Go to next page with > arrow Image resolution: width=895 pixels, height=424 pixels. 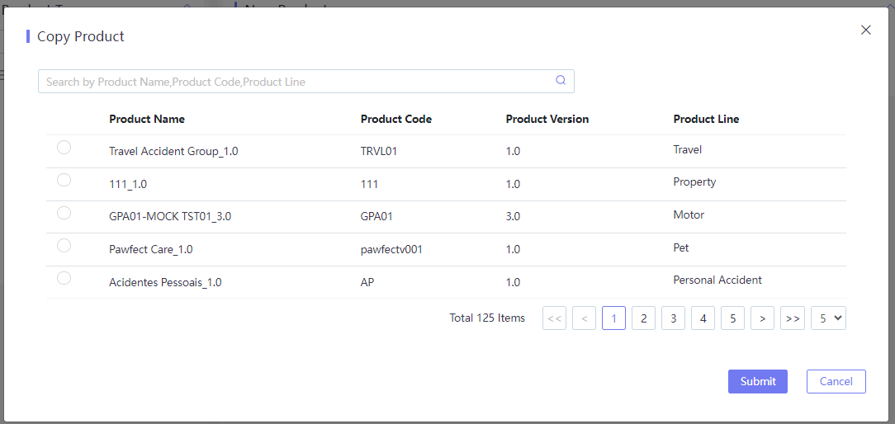pos(762,318)
